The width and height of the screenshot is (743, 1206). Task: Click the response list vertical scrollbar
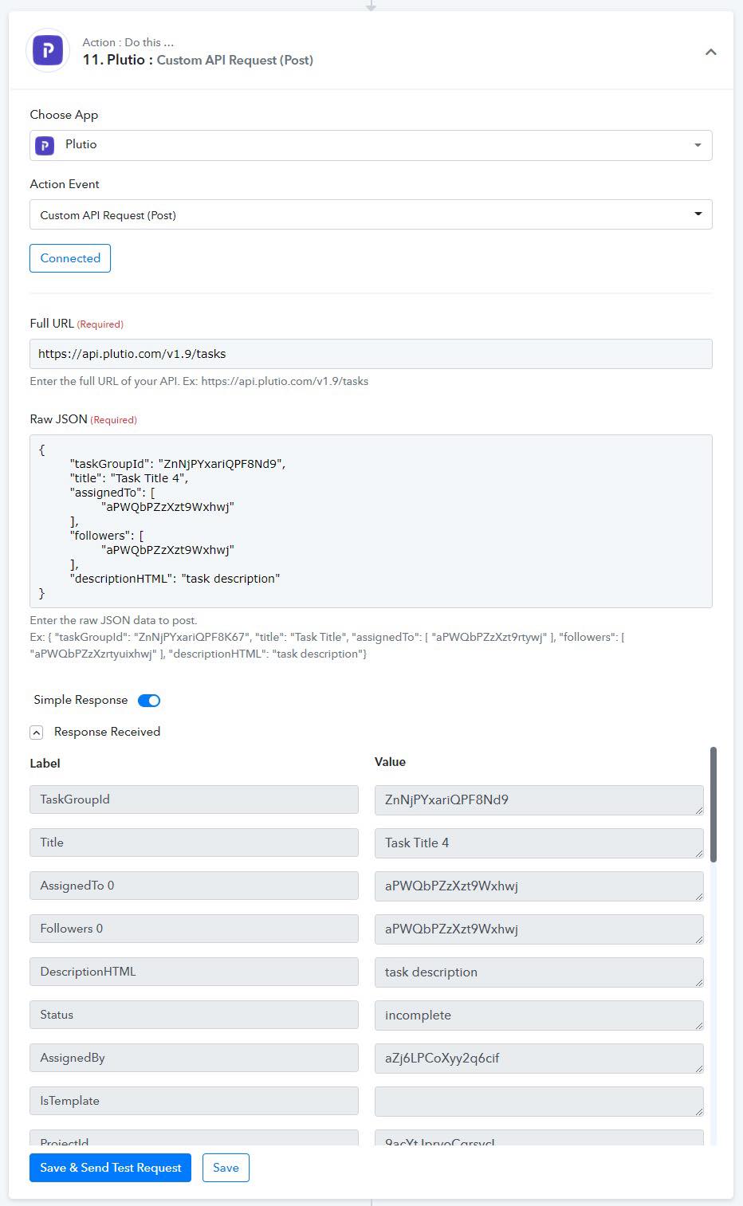click(714, 804)
